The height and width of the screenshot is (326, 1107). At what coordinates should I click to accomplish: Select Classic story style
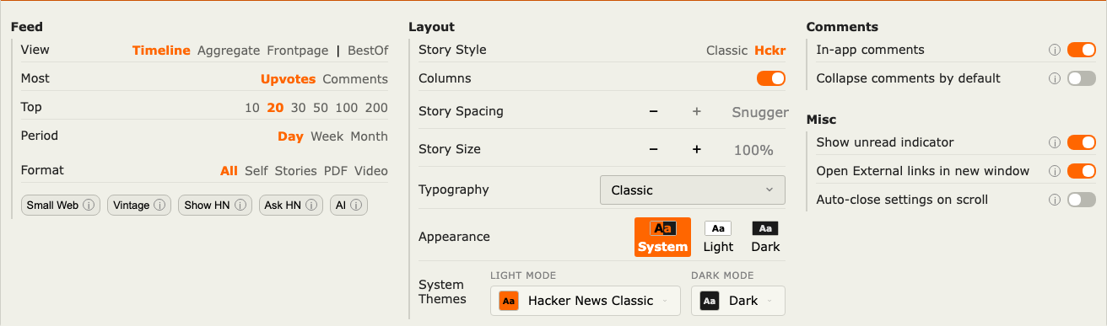[x=727, y=51]
